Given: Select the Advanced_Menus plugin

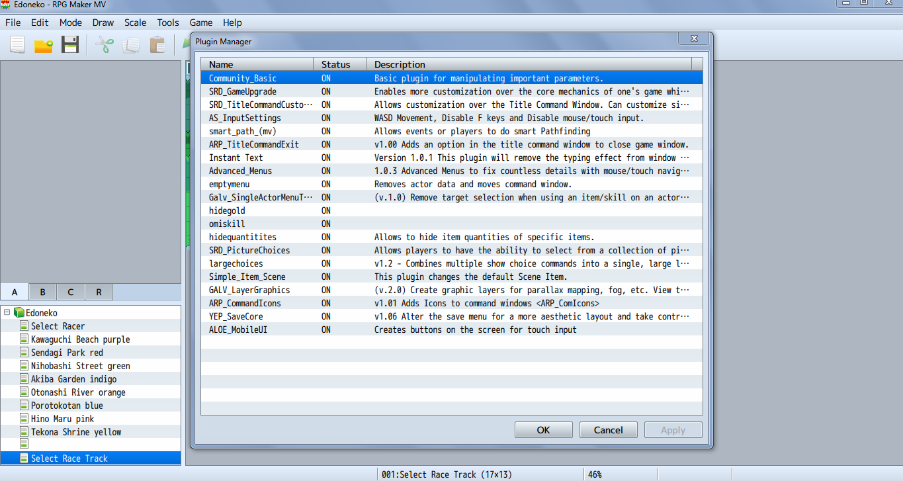Looking at the screenshot, I should tap(452, 171).
